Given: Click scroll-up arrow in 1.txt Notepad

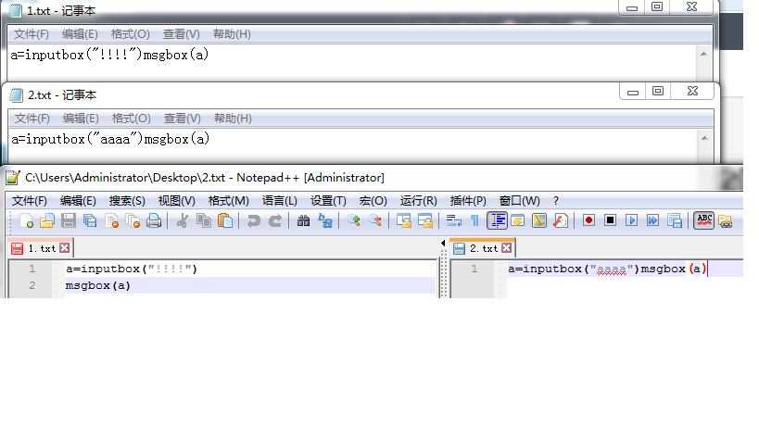Looking at the screenshot, I should pyautogui.click(x=703, y=54).
